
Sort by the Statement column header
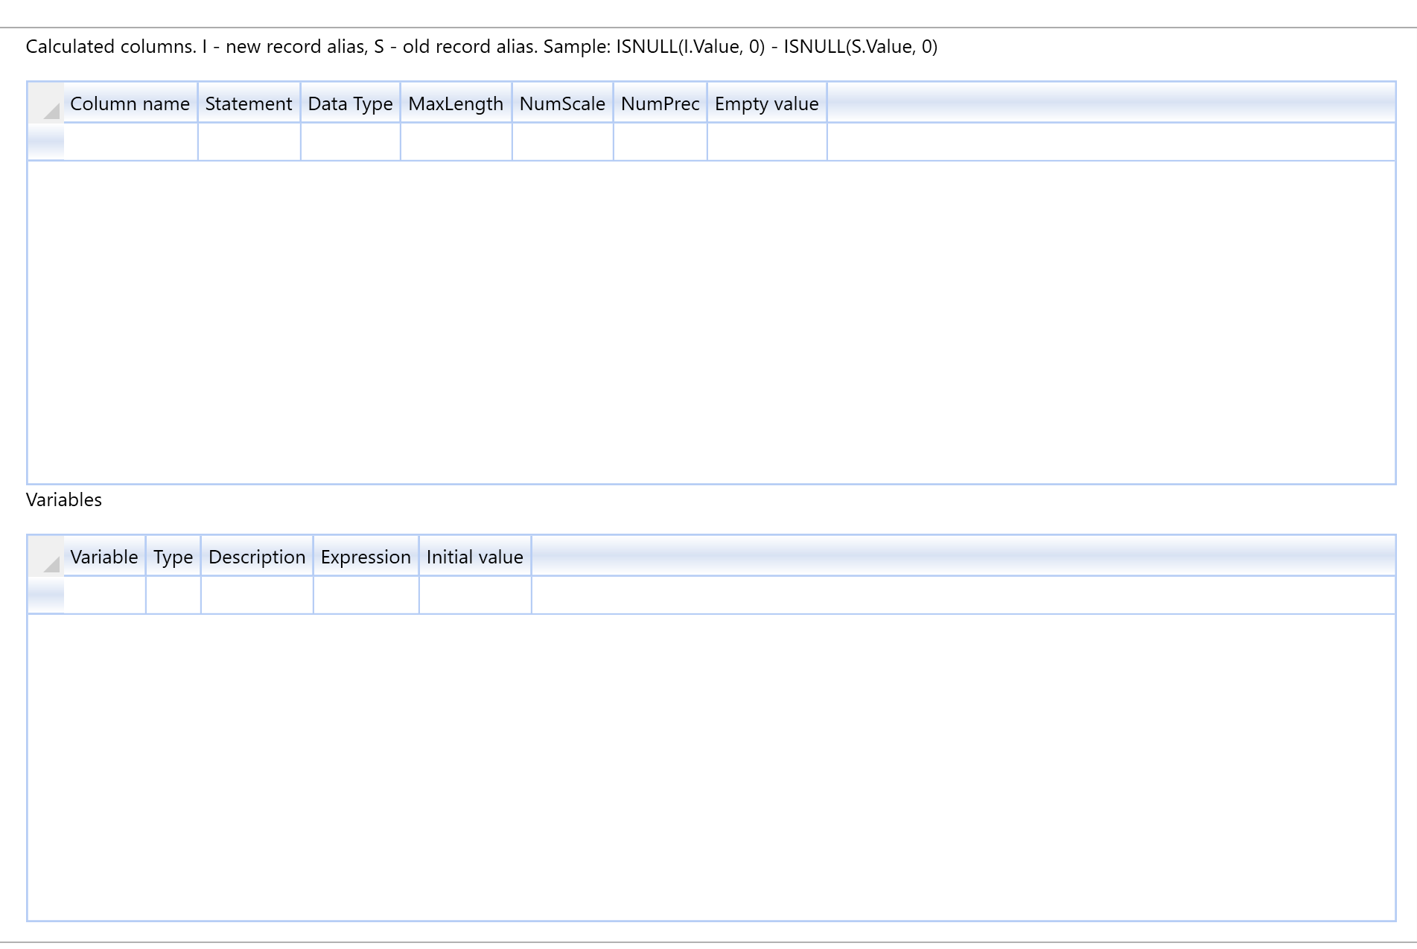[x=249, y=103]
